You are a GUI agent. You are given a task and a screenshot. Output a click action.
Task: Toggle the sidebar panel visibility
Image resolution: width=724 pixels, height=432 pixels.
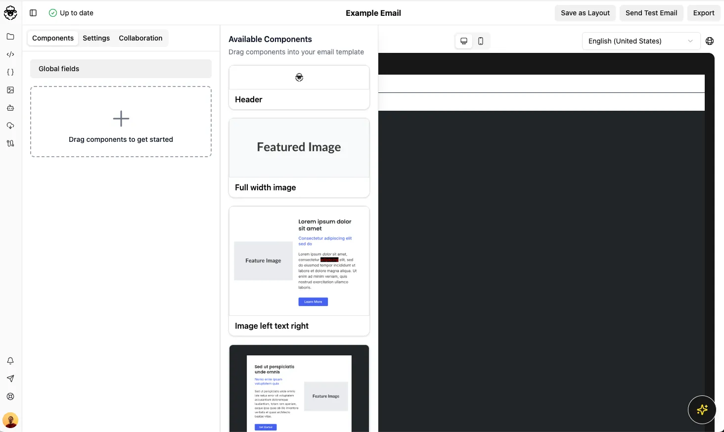click(33, 13)
